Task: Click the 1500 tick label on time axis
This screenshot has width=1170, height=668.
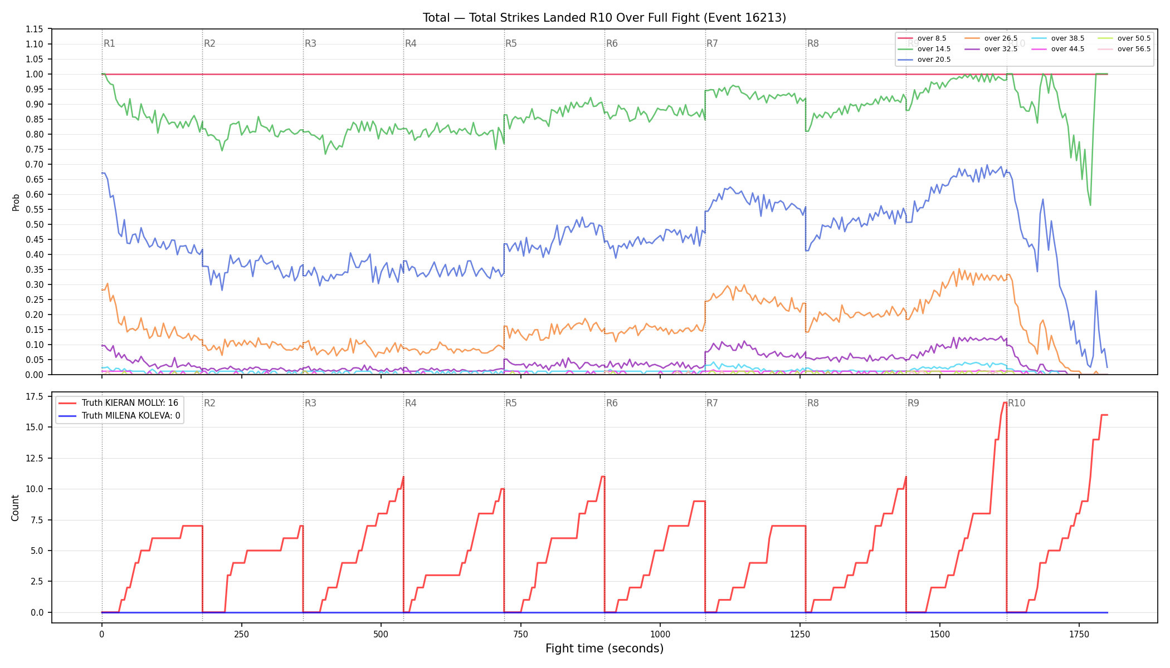Action: pyautogui.click(x=939, y=634)
